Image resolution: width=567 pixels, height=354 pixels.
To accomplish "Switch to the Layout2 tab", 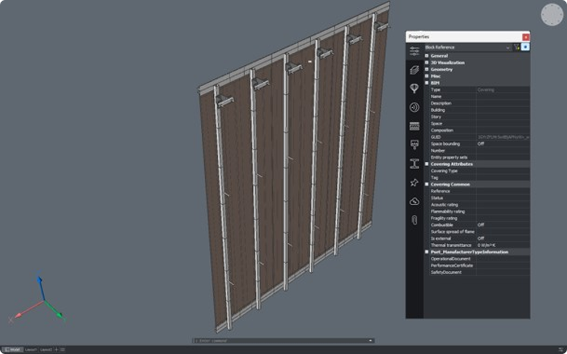I will (46, 349).
